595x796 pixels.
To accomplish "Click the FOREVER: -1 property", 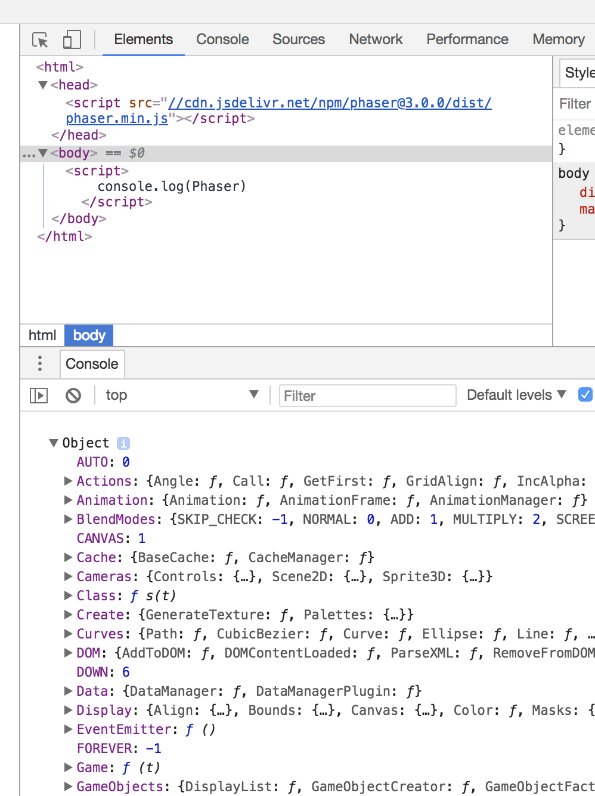I will 119,748.
